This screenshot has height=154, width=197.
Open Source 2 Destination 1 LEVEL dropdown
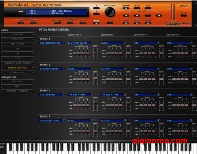(80, 69)
